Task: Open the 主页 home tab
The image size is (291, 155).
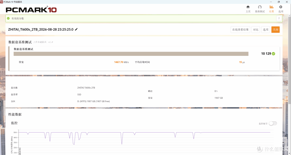Action: click(x=248, y=9)
